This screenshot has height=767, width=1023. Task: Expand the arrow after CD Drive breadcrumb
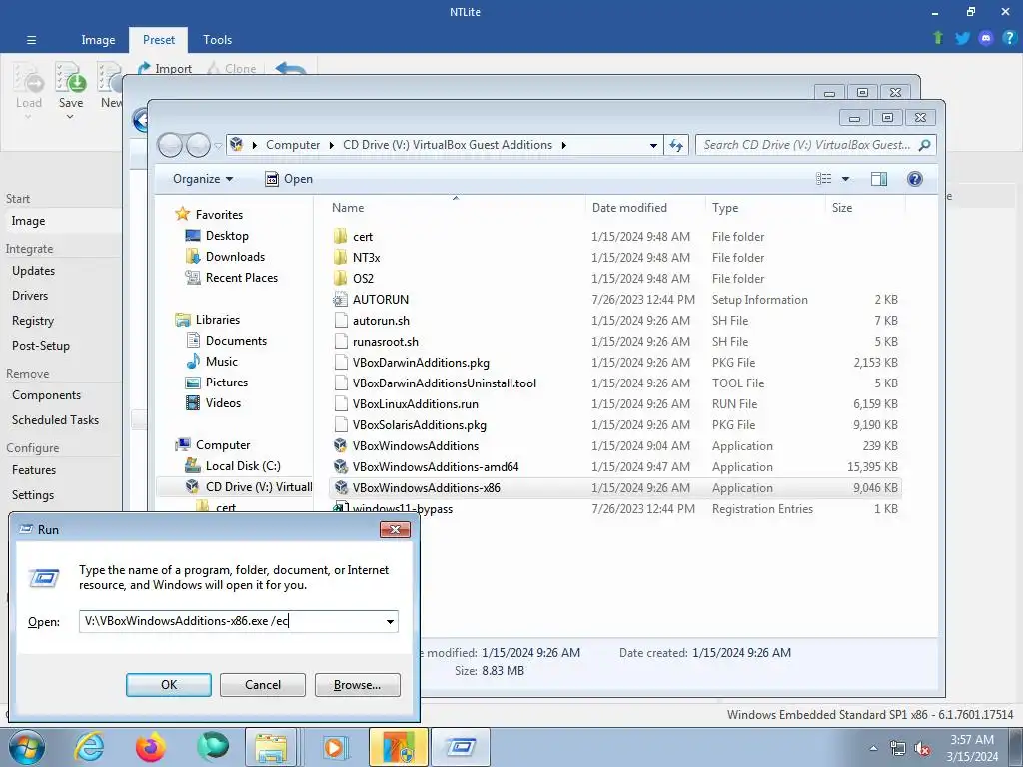click(x=563, y=145)
